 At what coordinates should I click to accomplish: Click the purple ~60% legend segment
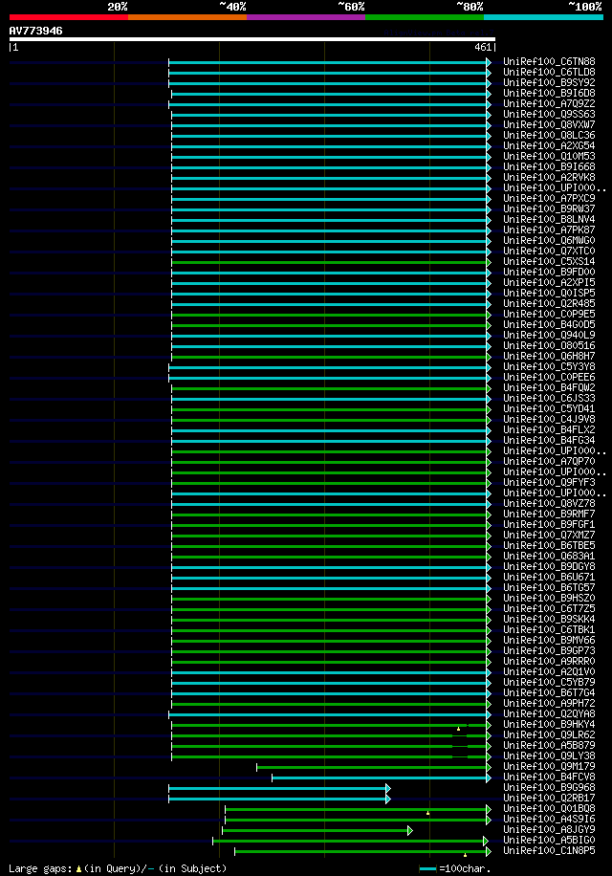coord(306,17)
